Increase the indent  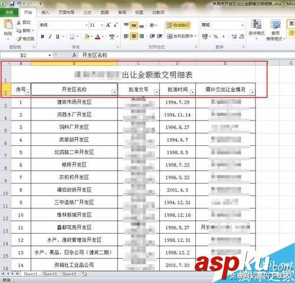tap(159, 36)
